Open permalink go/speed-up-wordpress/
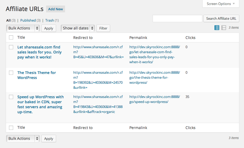The height and width of the screenshot is (148, 244). pos(154,99)
